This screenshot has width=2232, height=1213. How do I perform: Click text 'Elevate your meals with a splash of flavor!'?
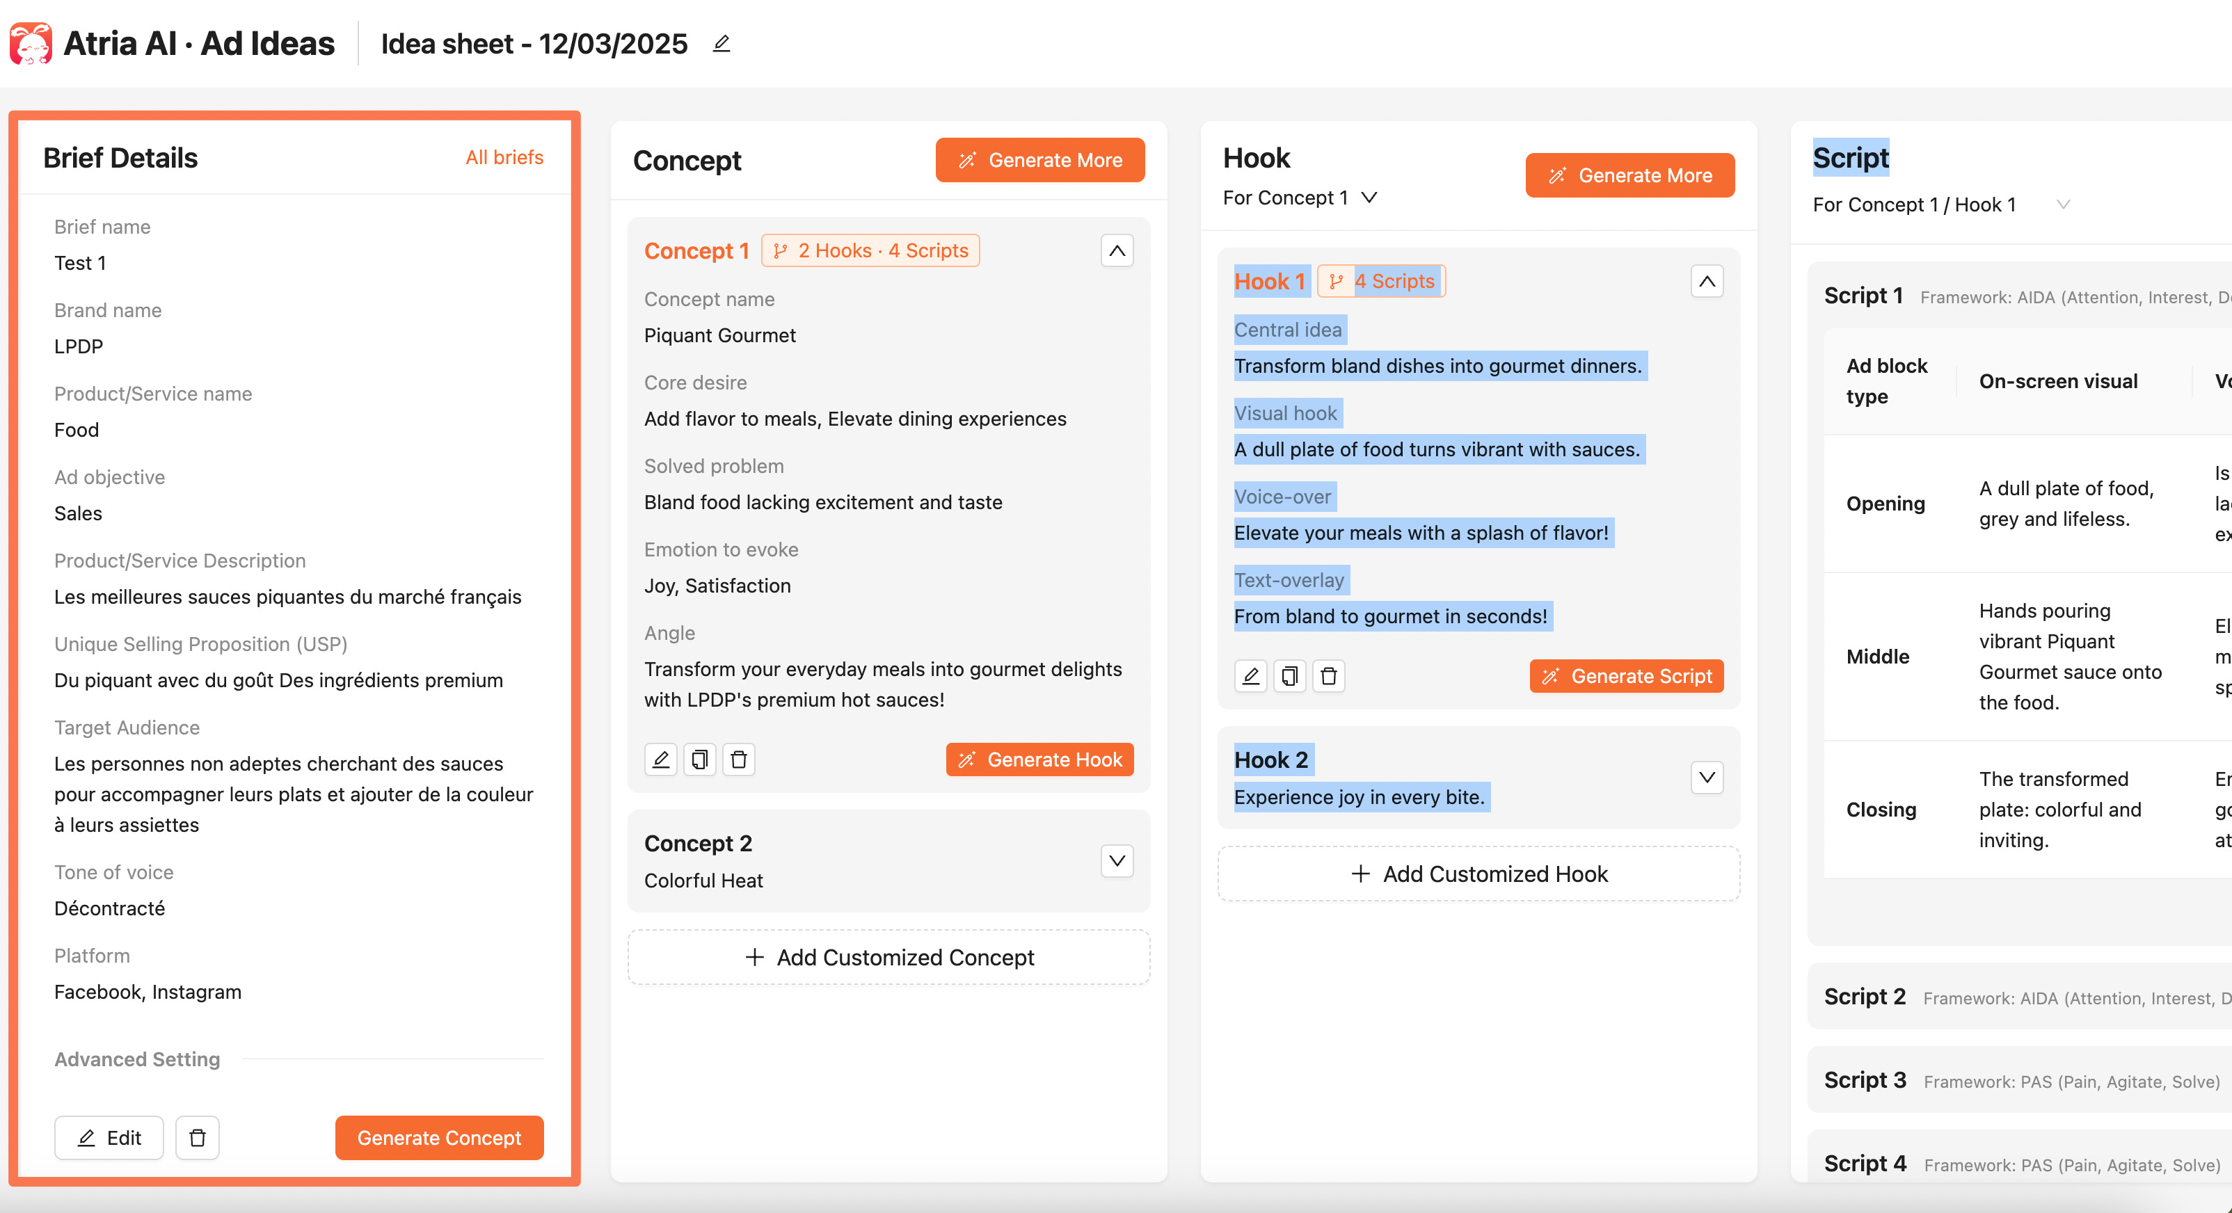coord(1421,533)
